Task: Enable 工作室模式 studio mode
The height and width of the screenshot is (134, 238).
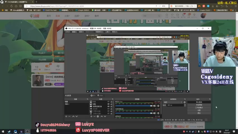Action: tap(199, 108)
